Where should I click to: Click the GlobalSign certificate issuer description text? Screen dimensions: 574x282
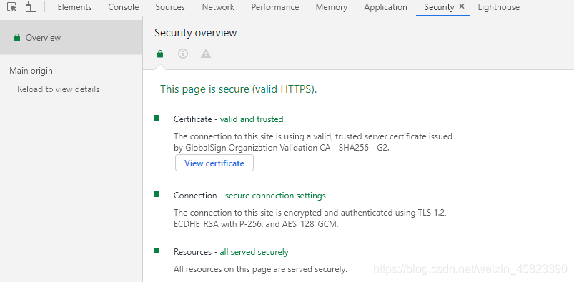313,142
